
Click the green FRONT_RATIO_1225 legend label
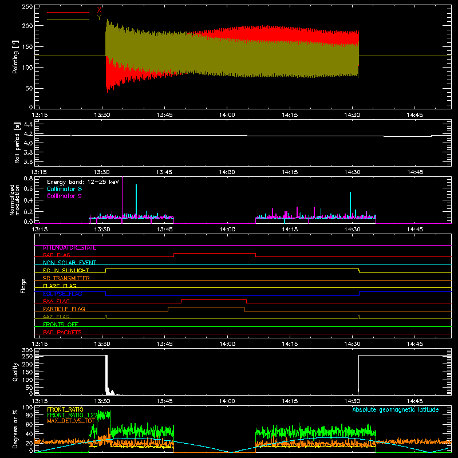73,415
